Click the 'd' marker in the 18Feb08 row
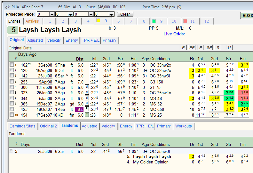Screen dimensions: 253x173 tap(87, 87)
